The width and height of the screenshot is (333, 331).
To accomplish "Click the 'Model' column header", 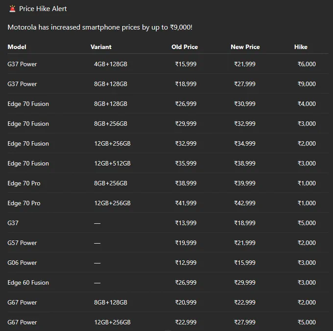I will tap(17, 47).
